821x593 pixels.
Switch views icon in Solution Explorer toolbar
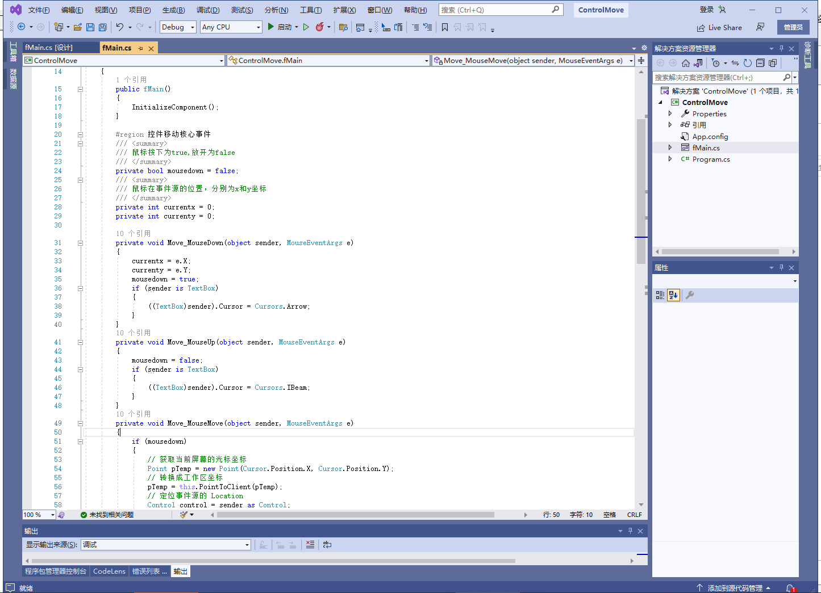[x=698, y=63]
